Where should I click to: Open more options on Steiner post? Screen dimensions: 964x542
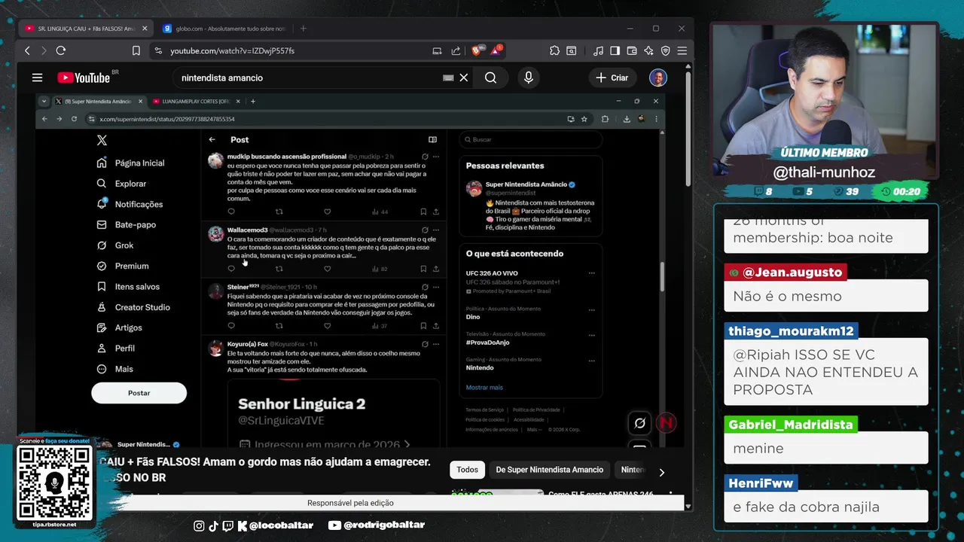(435, 287)
